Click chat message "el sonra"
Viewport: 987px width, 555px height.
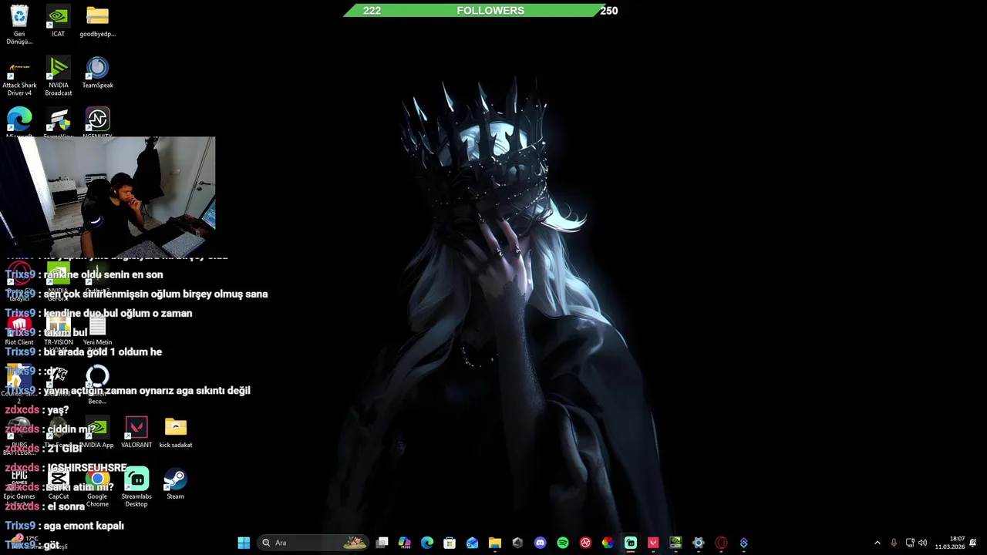pos(66,506)
